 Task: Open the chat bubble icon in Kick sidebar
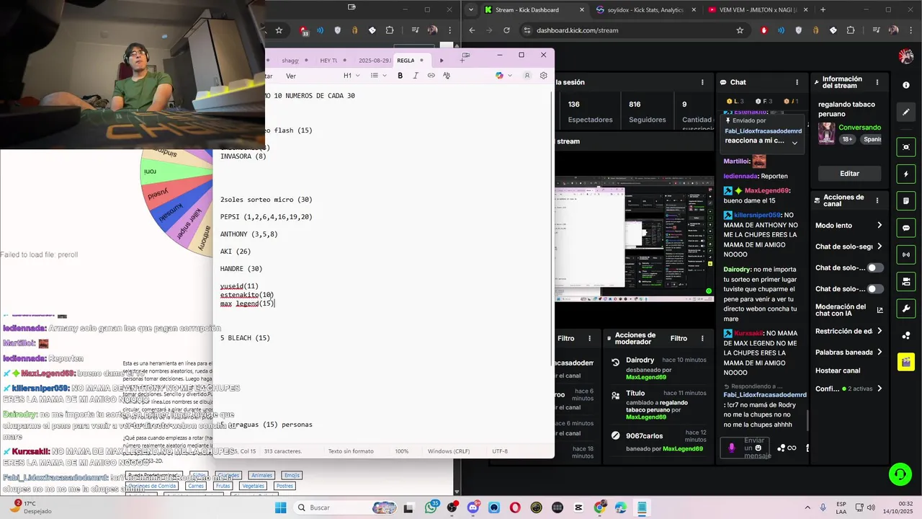point(906,228)
